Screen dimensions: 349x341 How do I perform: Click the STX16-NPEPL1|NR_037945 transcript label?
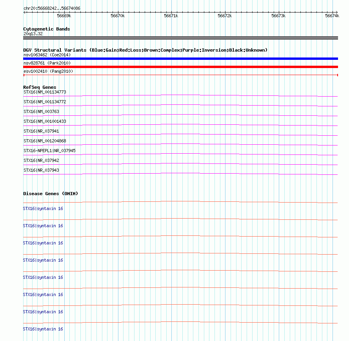click(49, 151)
